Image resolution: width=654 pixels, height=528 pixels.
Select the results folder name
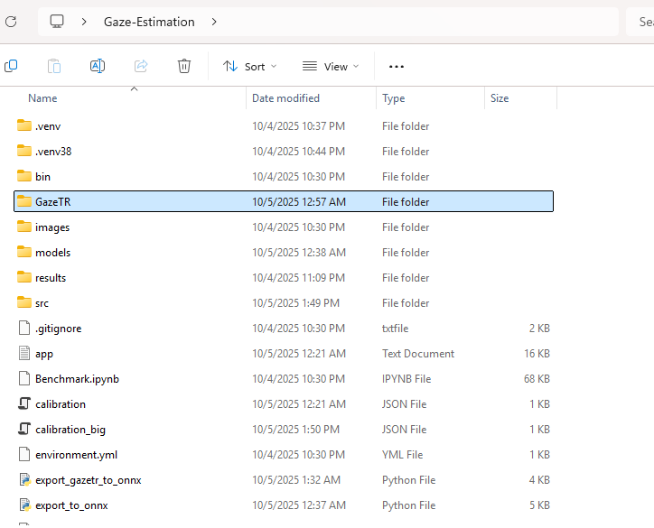coord(51,278)
